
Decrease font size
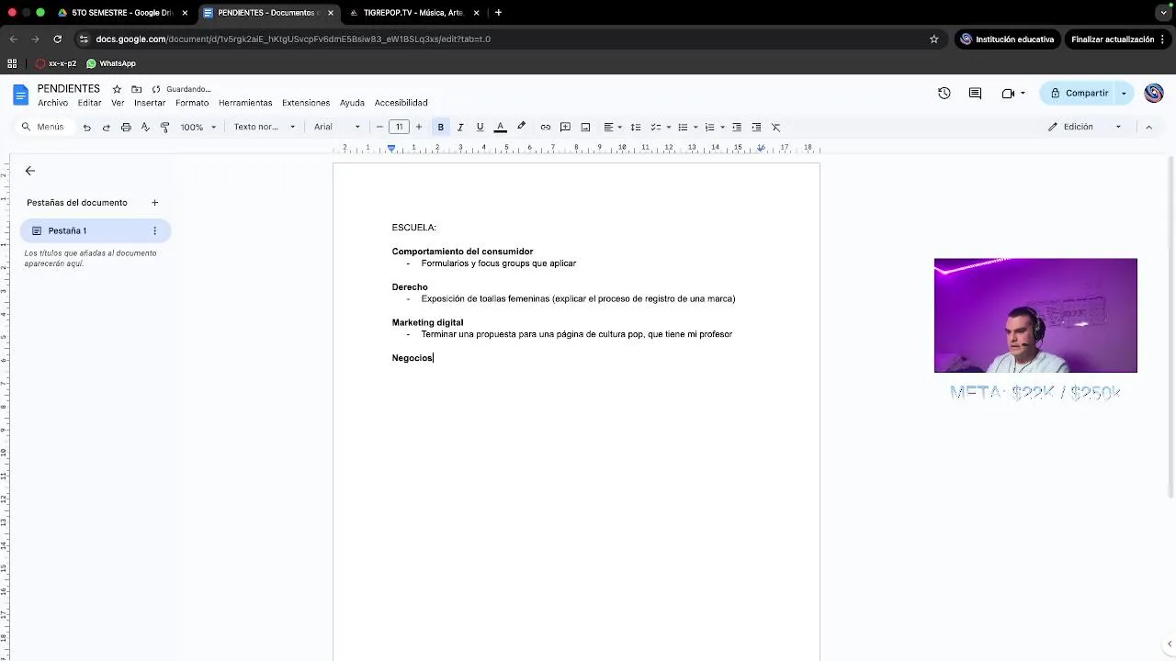pyautogui.click(x=379, y=127)
